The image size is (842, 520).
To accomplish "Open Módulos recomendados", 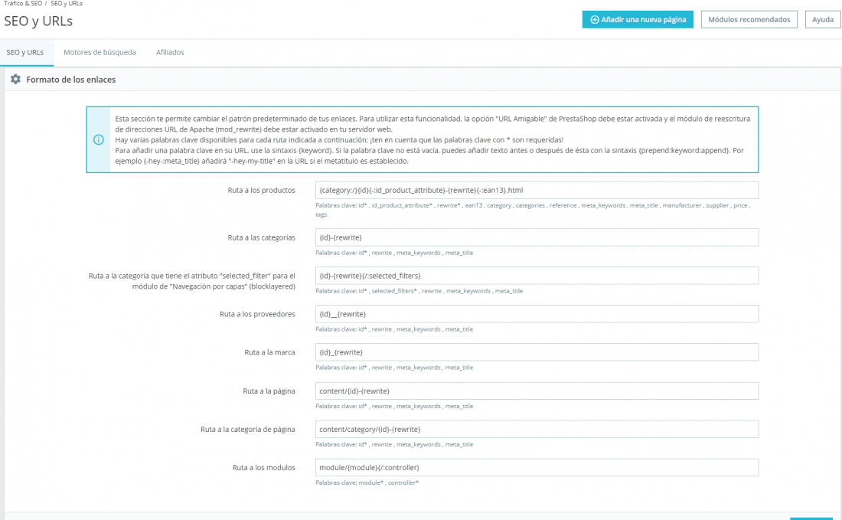I will pos(749,19).
